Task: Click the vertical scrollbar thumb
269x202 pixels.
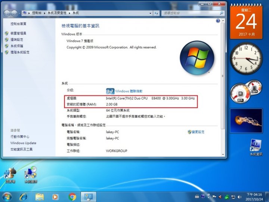Action: [x=223, y=76]
